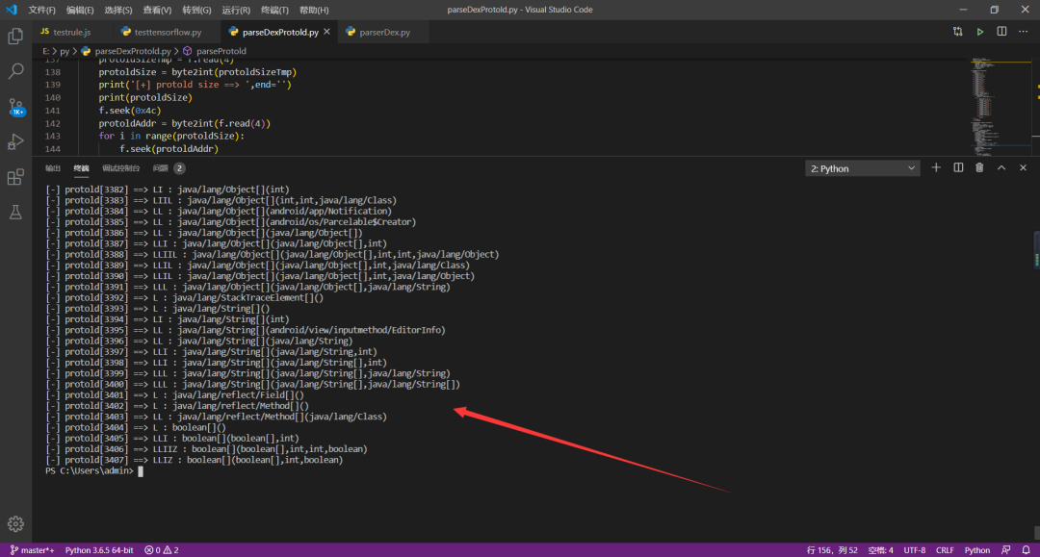Open the 编辑(E) menu
The width and height of the screenshot is (1040, 557).
(x=80, y=10)
